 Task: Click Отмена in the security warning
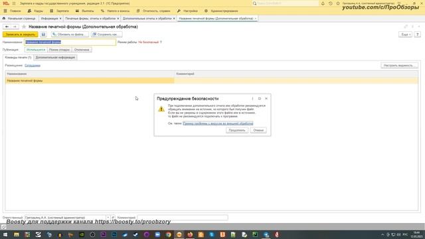tap(258, 130)
